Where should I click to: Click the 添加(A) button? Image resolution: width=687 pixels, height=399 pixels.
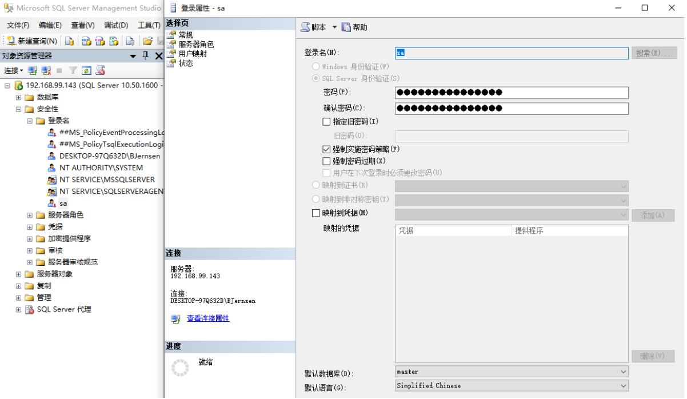(653, 216)
